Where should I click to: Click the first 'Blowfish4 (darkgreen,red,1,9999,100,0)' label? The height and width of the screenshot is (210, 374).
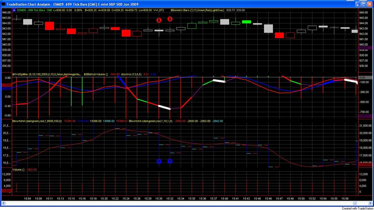[x=37, y=121]
